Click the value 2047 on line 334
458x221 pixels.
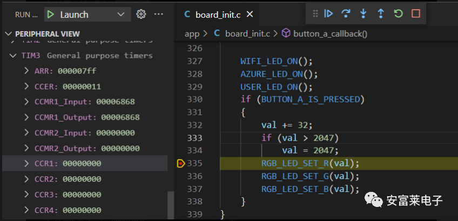(x=324, y=150)
